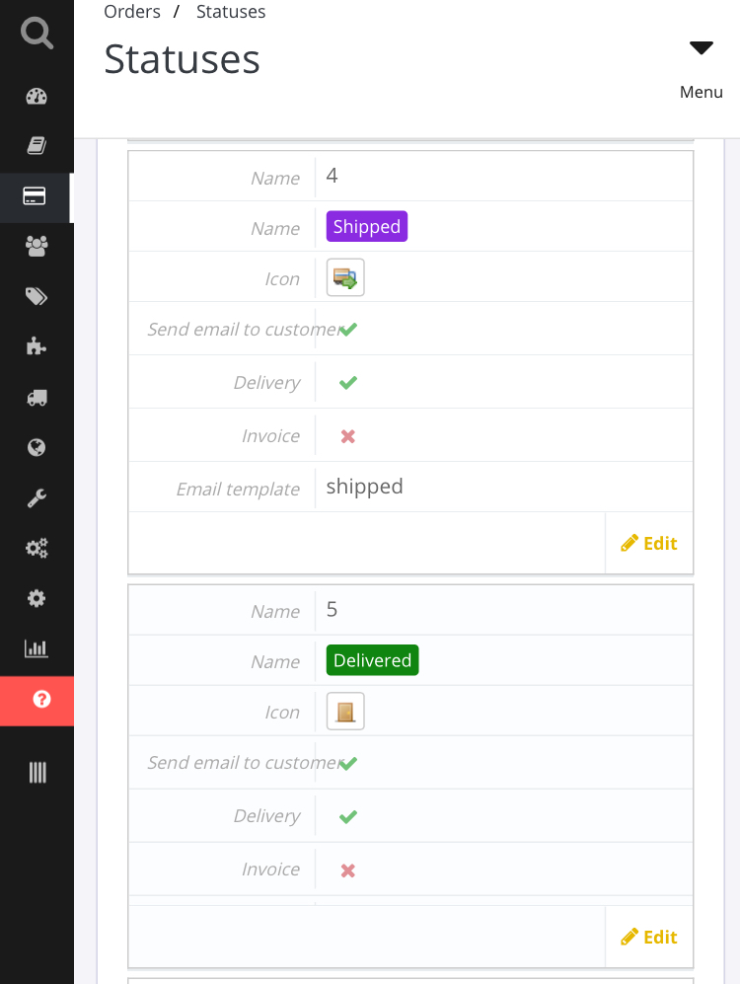Open the Modules puzzle piece icon
Image resolution: width=740 pixels, height=984 pixels.
tap(37, 346)
